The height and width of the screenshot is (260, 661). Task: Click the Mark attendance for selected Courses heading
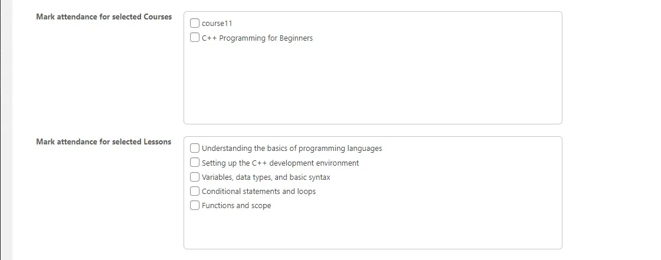tap(104, 17)
